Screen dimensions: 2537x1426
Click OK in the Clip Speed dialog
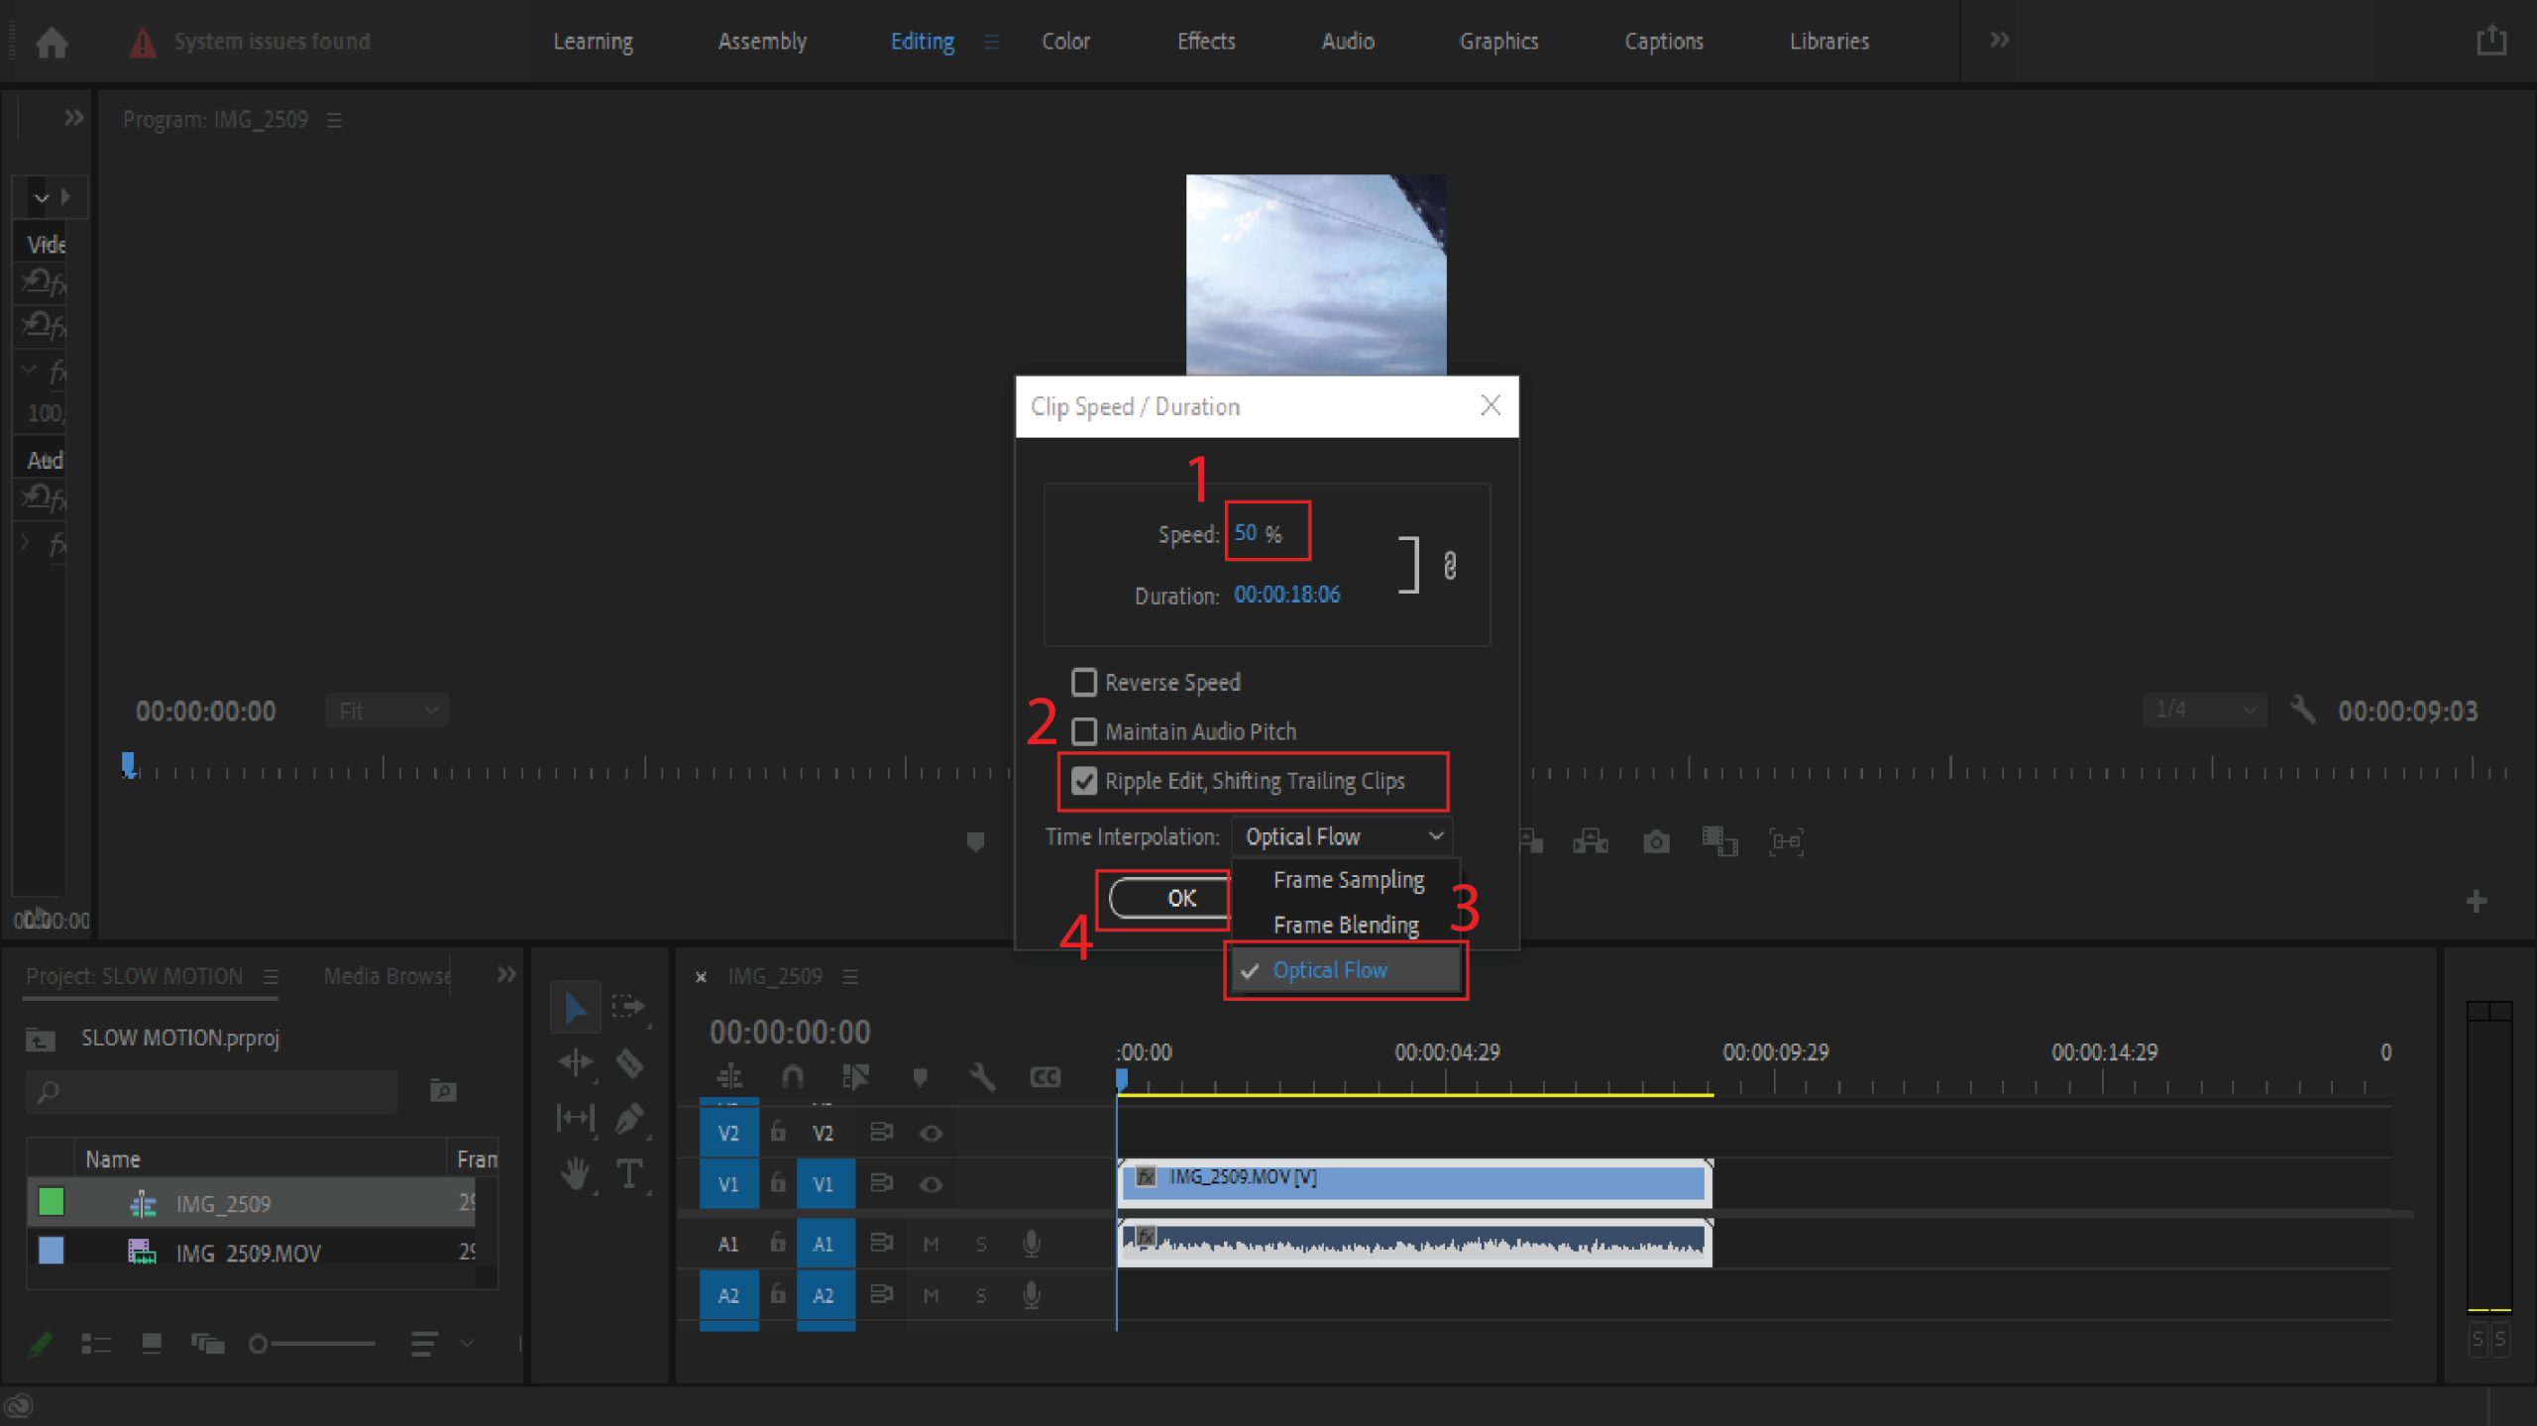(1181, 898)
